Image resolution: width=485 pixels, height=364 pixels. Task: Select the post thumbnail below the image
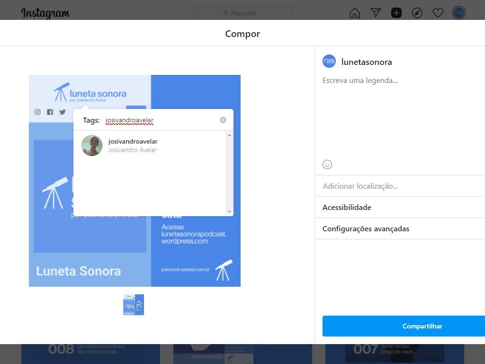tap(134, 305)
